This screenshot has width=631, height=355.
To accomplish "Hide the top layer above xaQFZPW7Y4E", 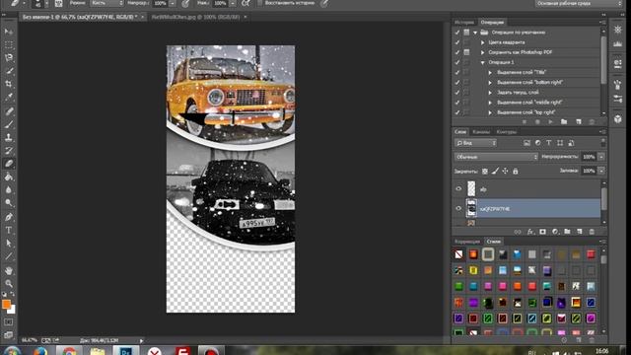I will [458, 188].
